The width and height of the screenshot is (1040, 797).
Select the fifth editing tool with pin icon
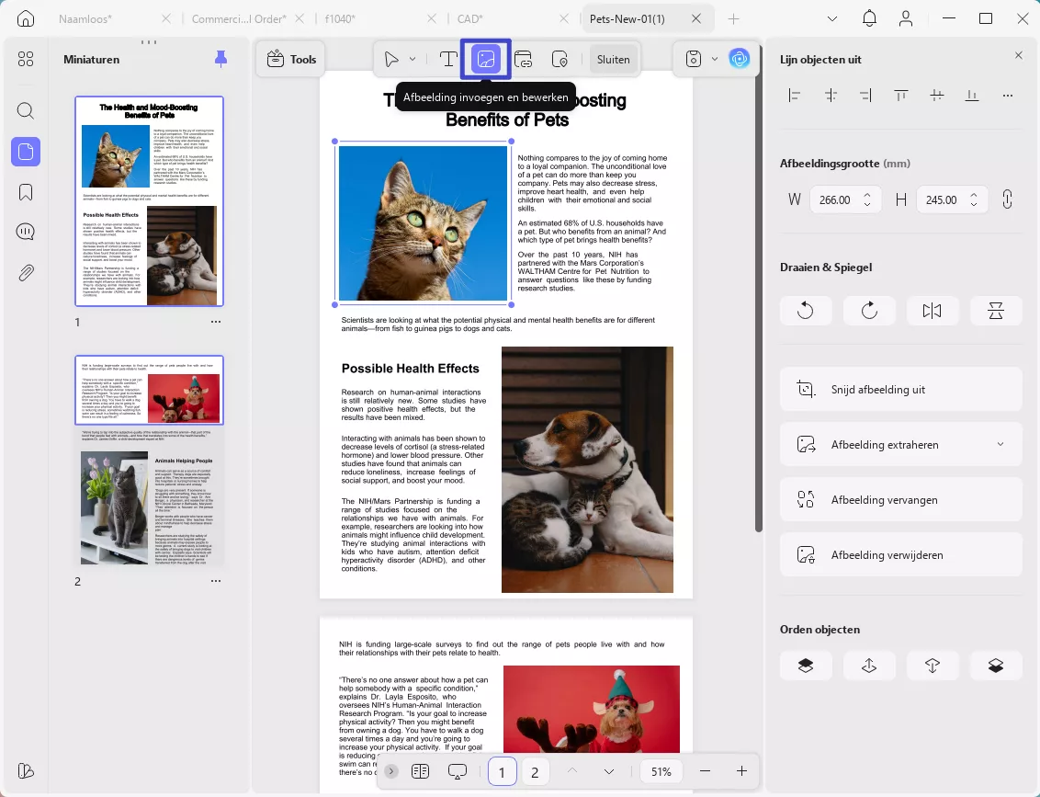click(560, 59)
